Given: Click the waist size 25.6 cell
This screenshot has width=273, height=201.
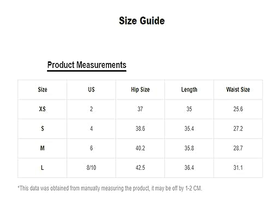Looking at the screenshot, I should pyautogui.click(x=238, y=109).
